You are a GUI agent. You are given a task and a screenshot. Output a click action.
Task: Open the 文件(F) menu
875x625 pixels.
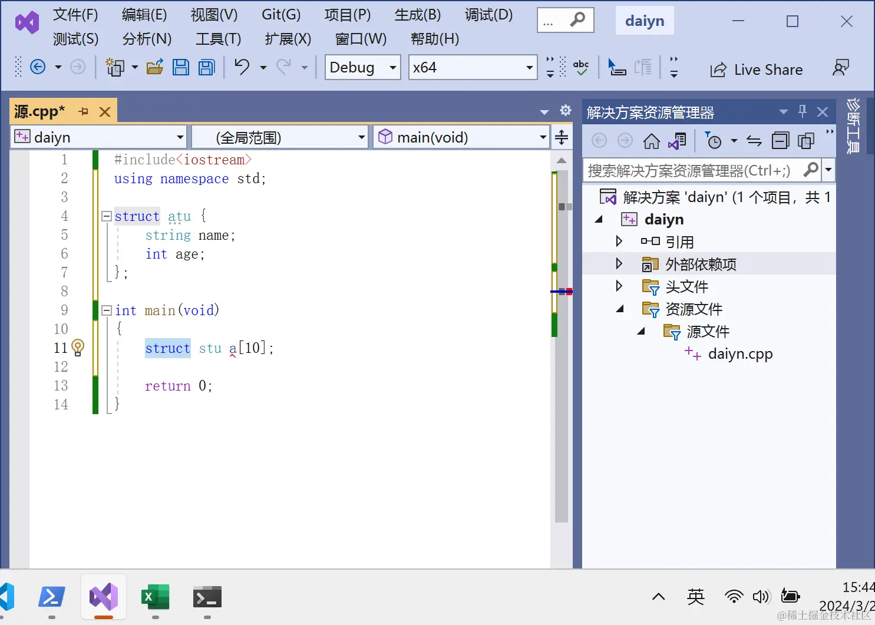[x=75, y=15]
